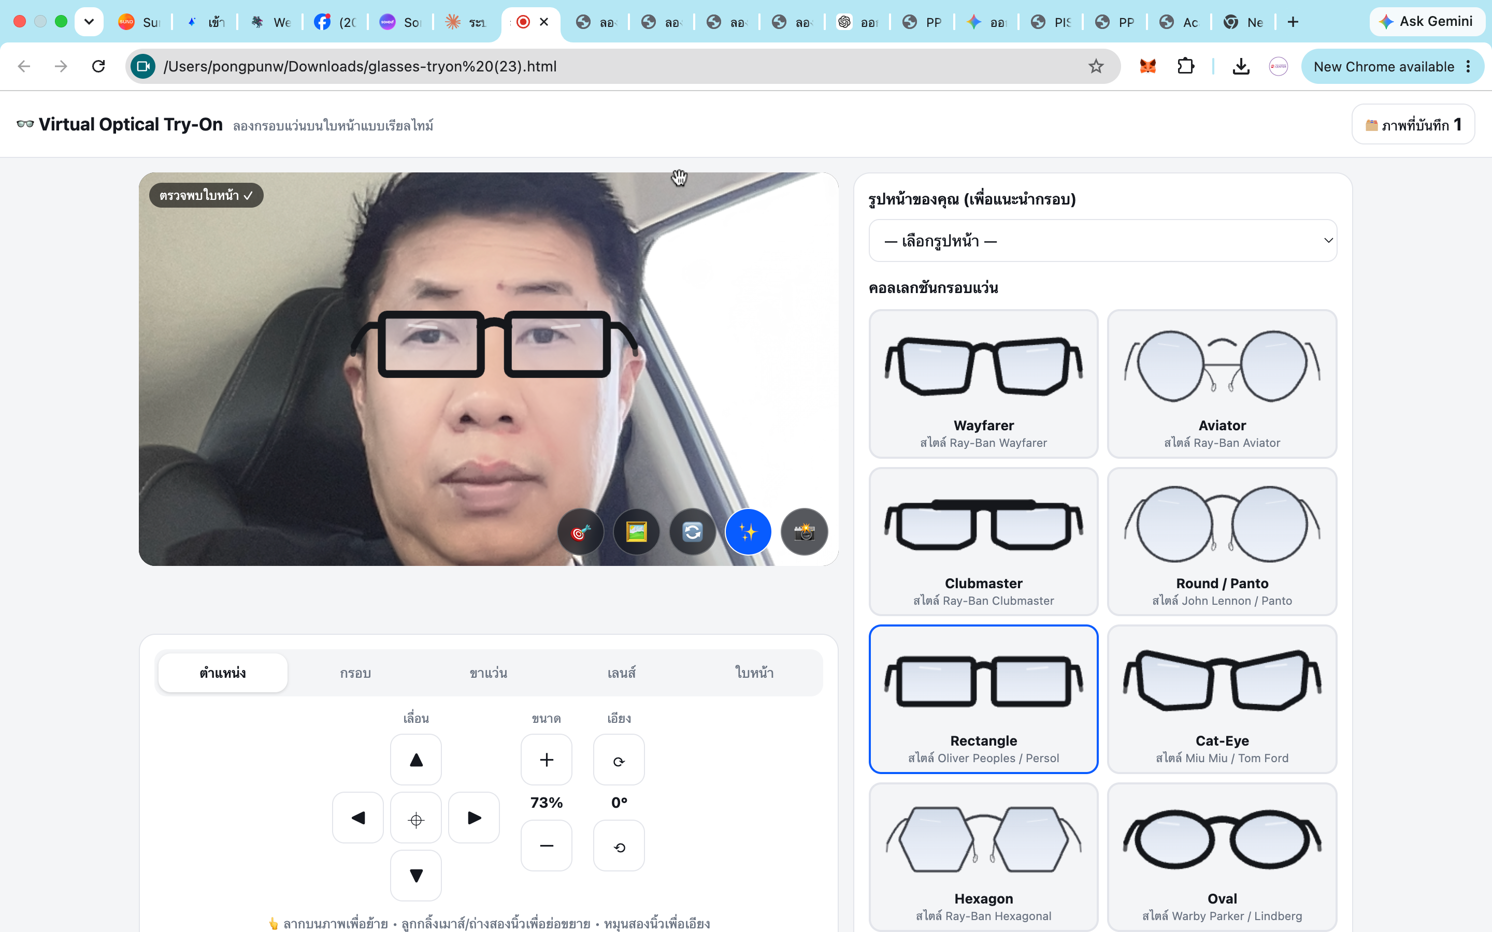Click the target auto-fit icon on camera view
Viewport: 1492px width, 932px height.
coord(580,531)
